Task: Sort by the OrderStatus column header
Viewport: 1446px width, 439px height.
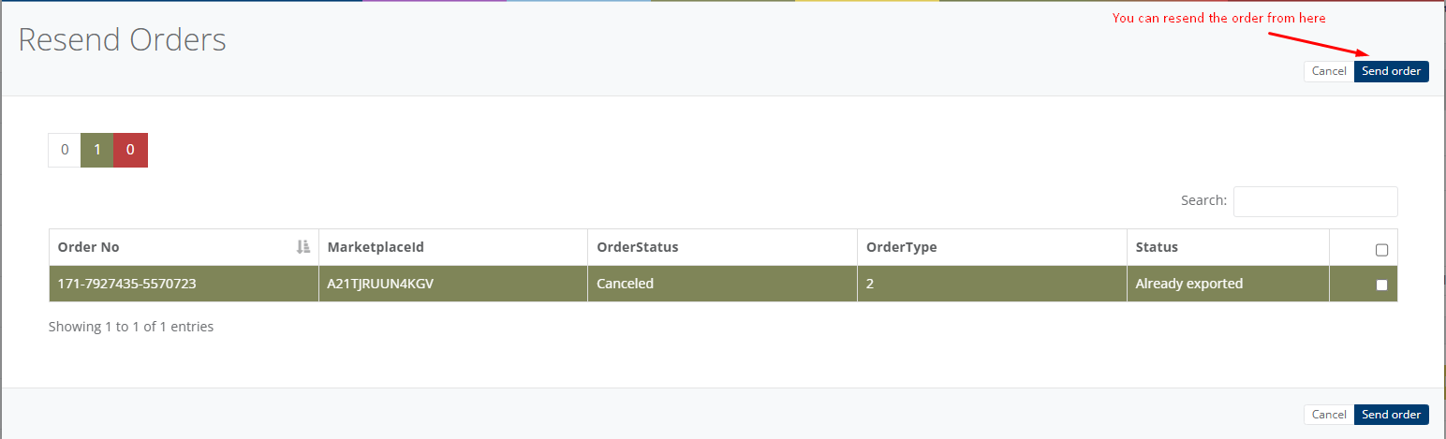Action: click(x=638, y=247)
